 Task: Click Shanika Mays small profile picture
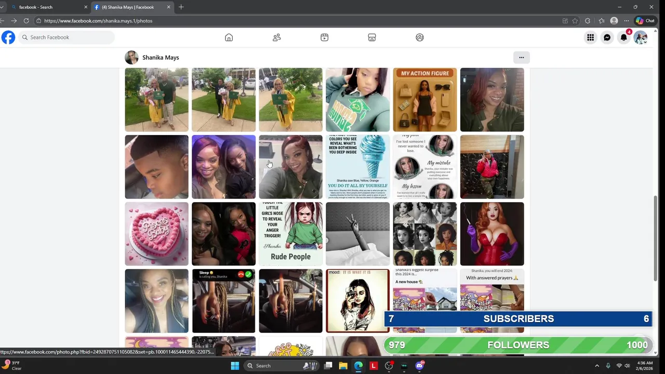click(131, 58)
